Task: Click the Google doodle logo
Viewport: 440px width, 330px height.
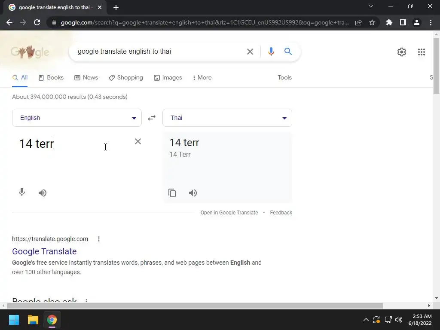Action: [x=30, y=52]
